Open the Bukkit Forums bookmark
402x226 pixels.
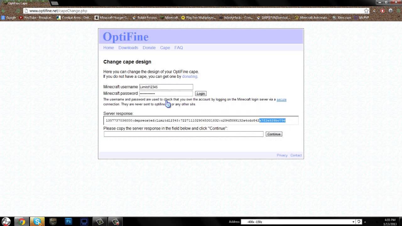click(145, 18)
